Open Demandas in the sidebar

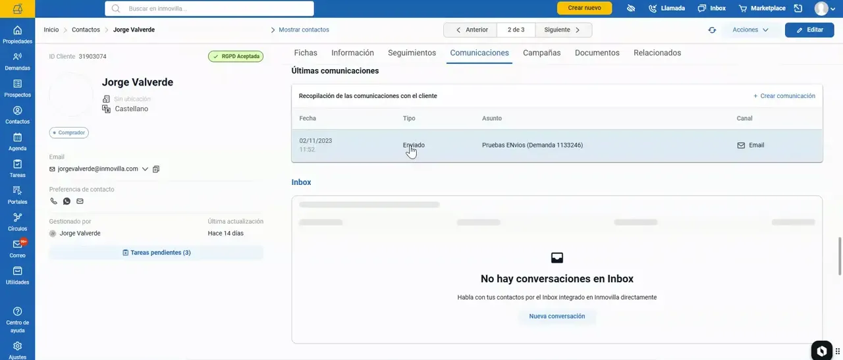tap(17, 61)
